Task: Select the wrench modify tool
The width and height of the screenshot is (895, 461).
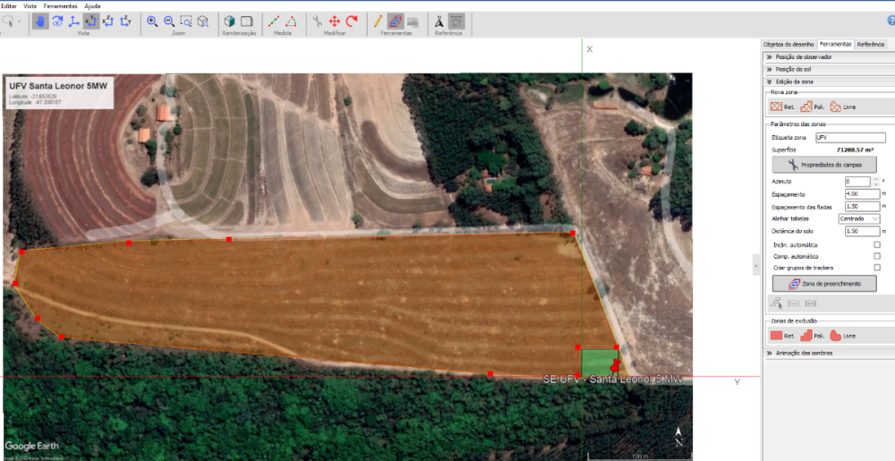Action: (318, 21)
